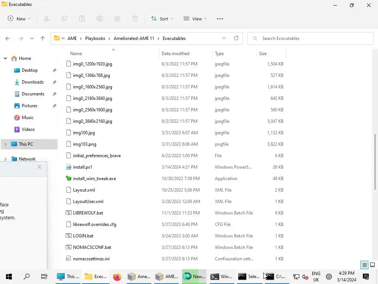Select Desktop in navigation pane
Image resolution: width=378 pixels, height=284 pixels.
30,70
